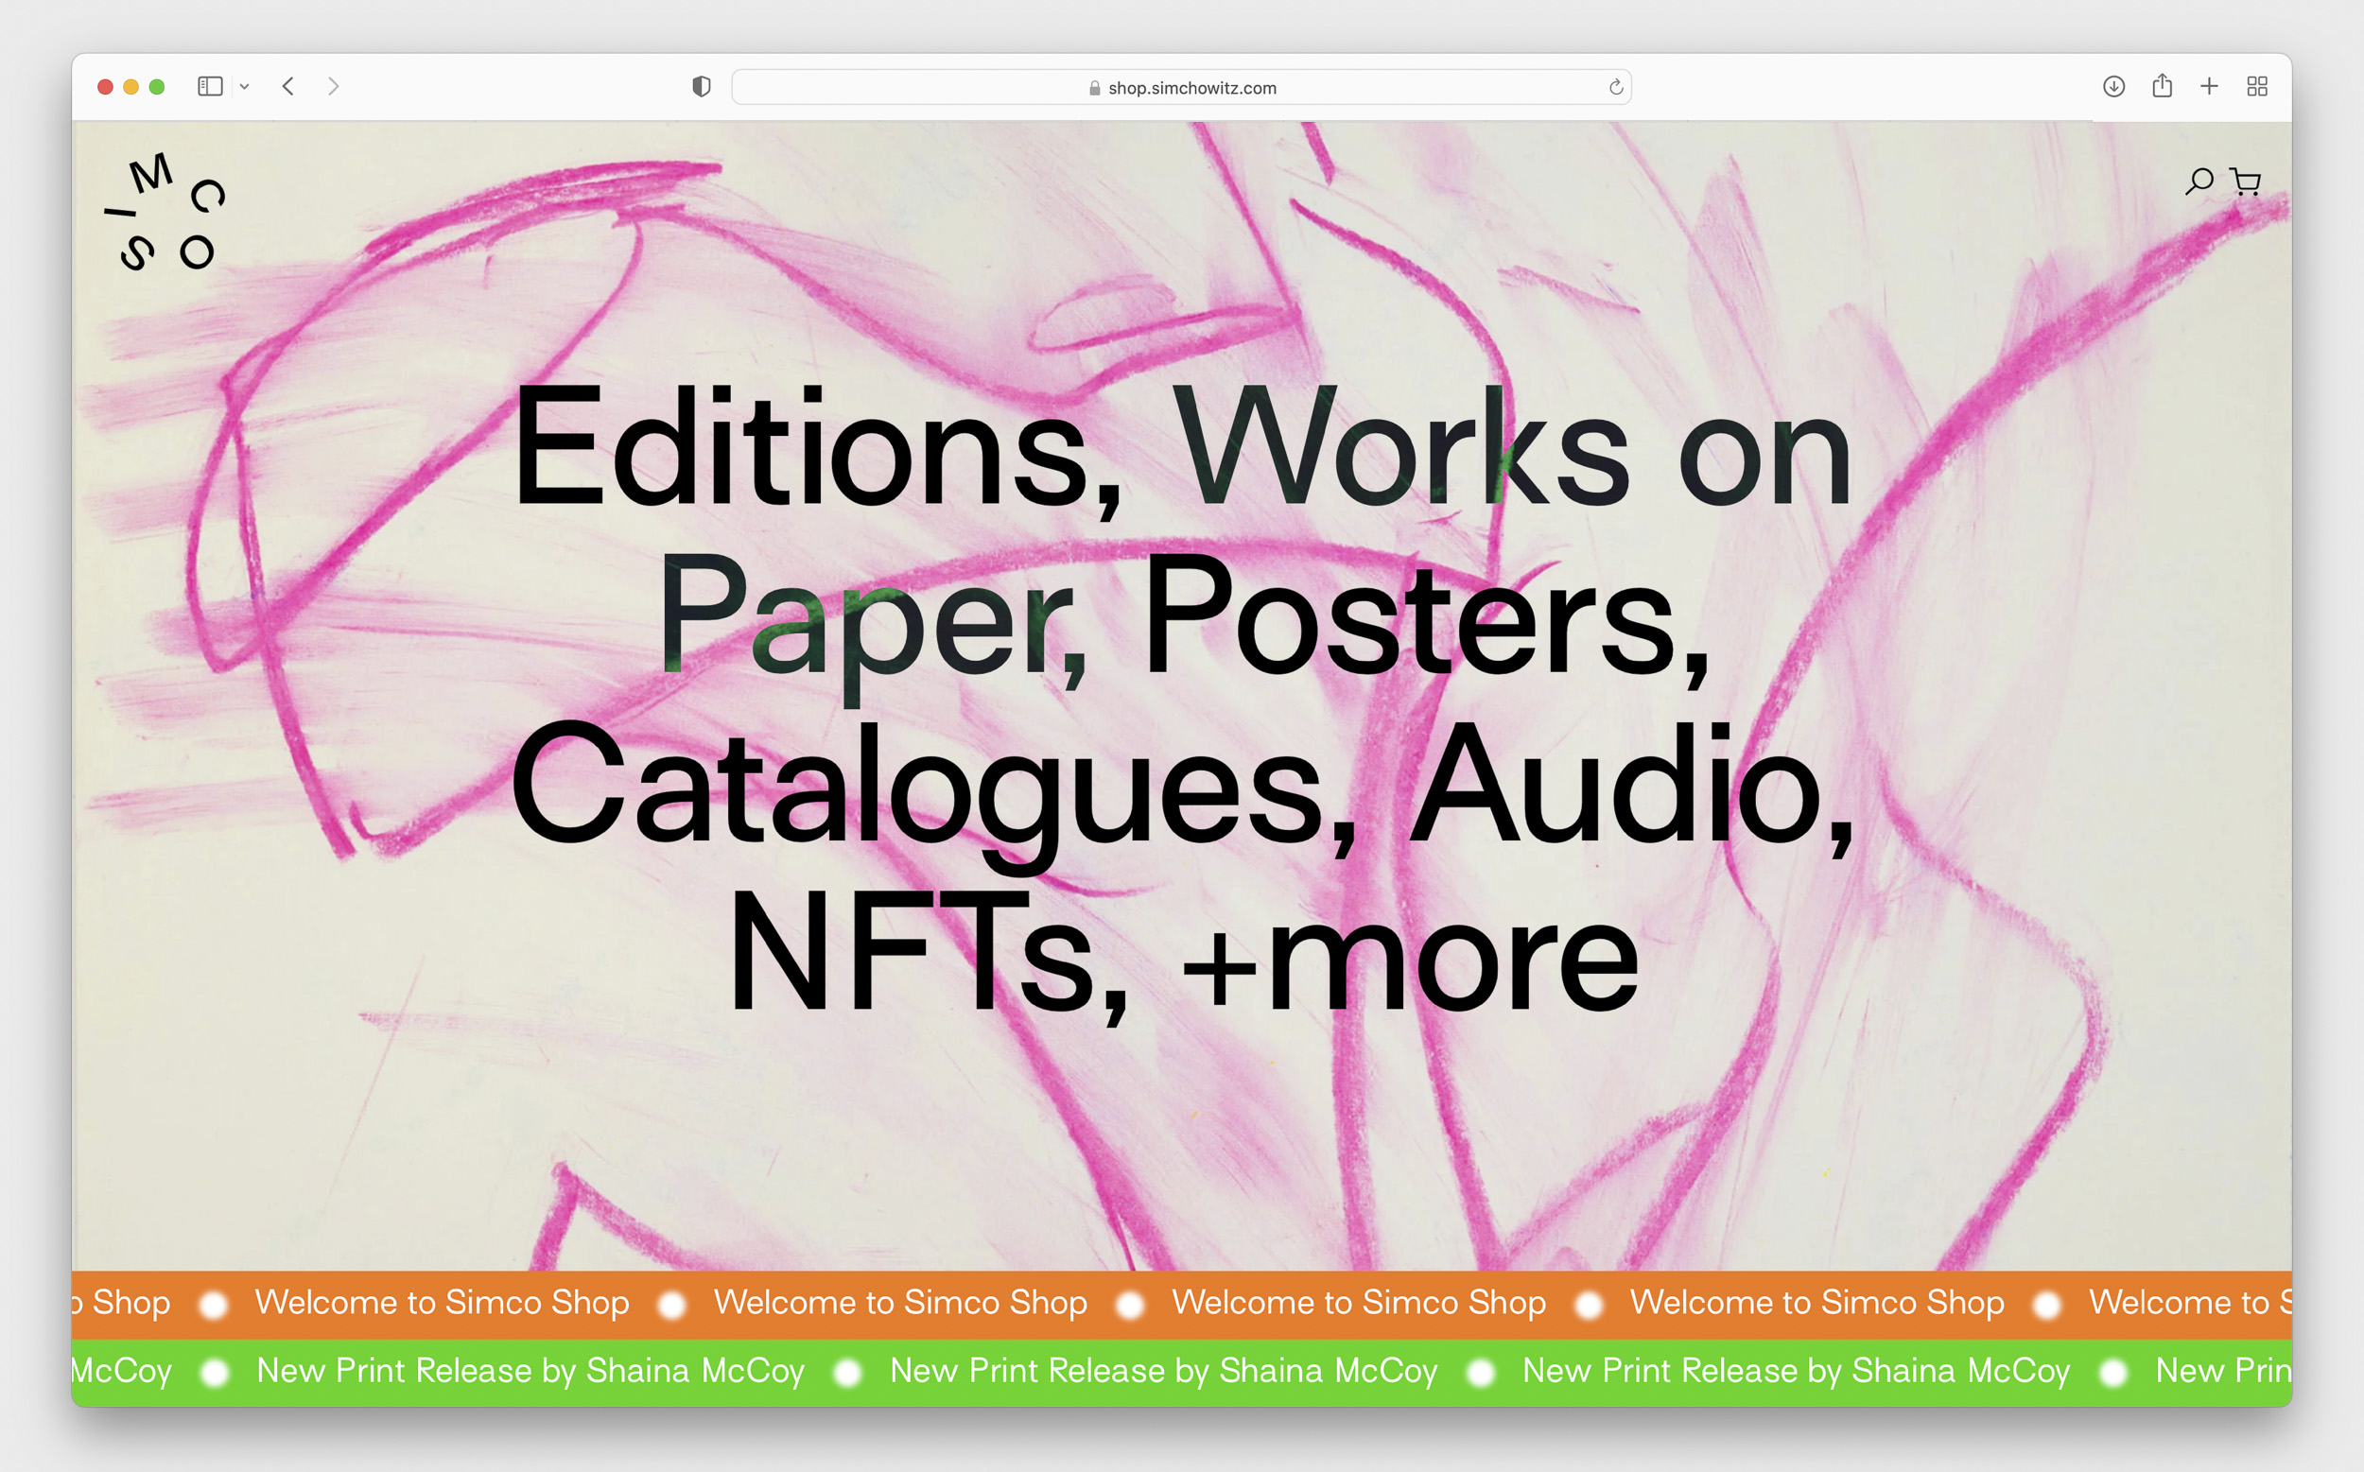Image resolution: width=2364 pixels, height=1472 pixels.
Task: Click the lock icon in address bar
Action: tap(1094, 88)
